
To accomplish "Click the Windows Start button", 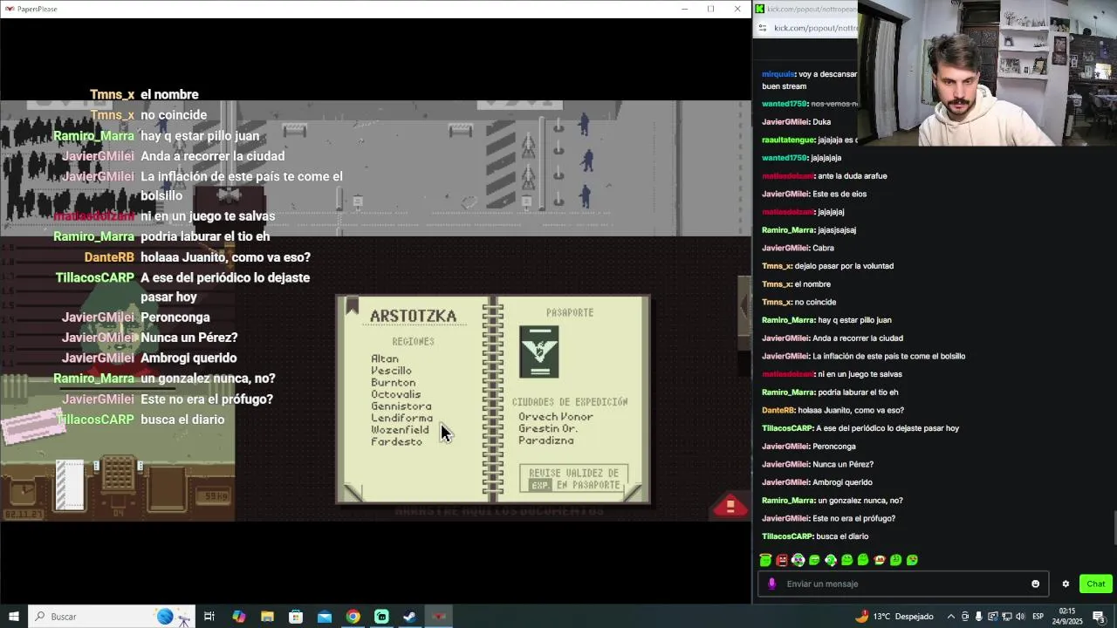I will pos(13,617).
